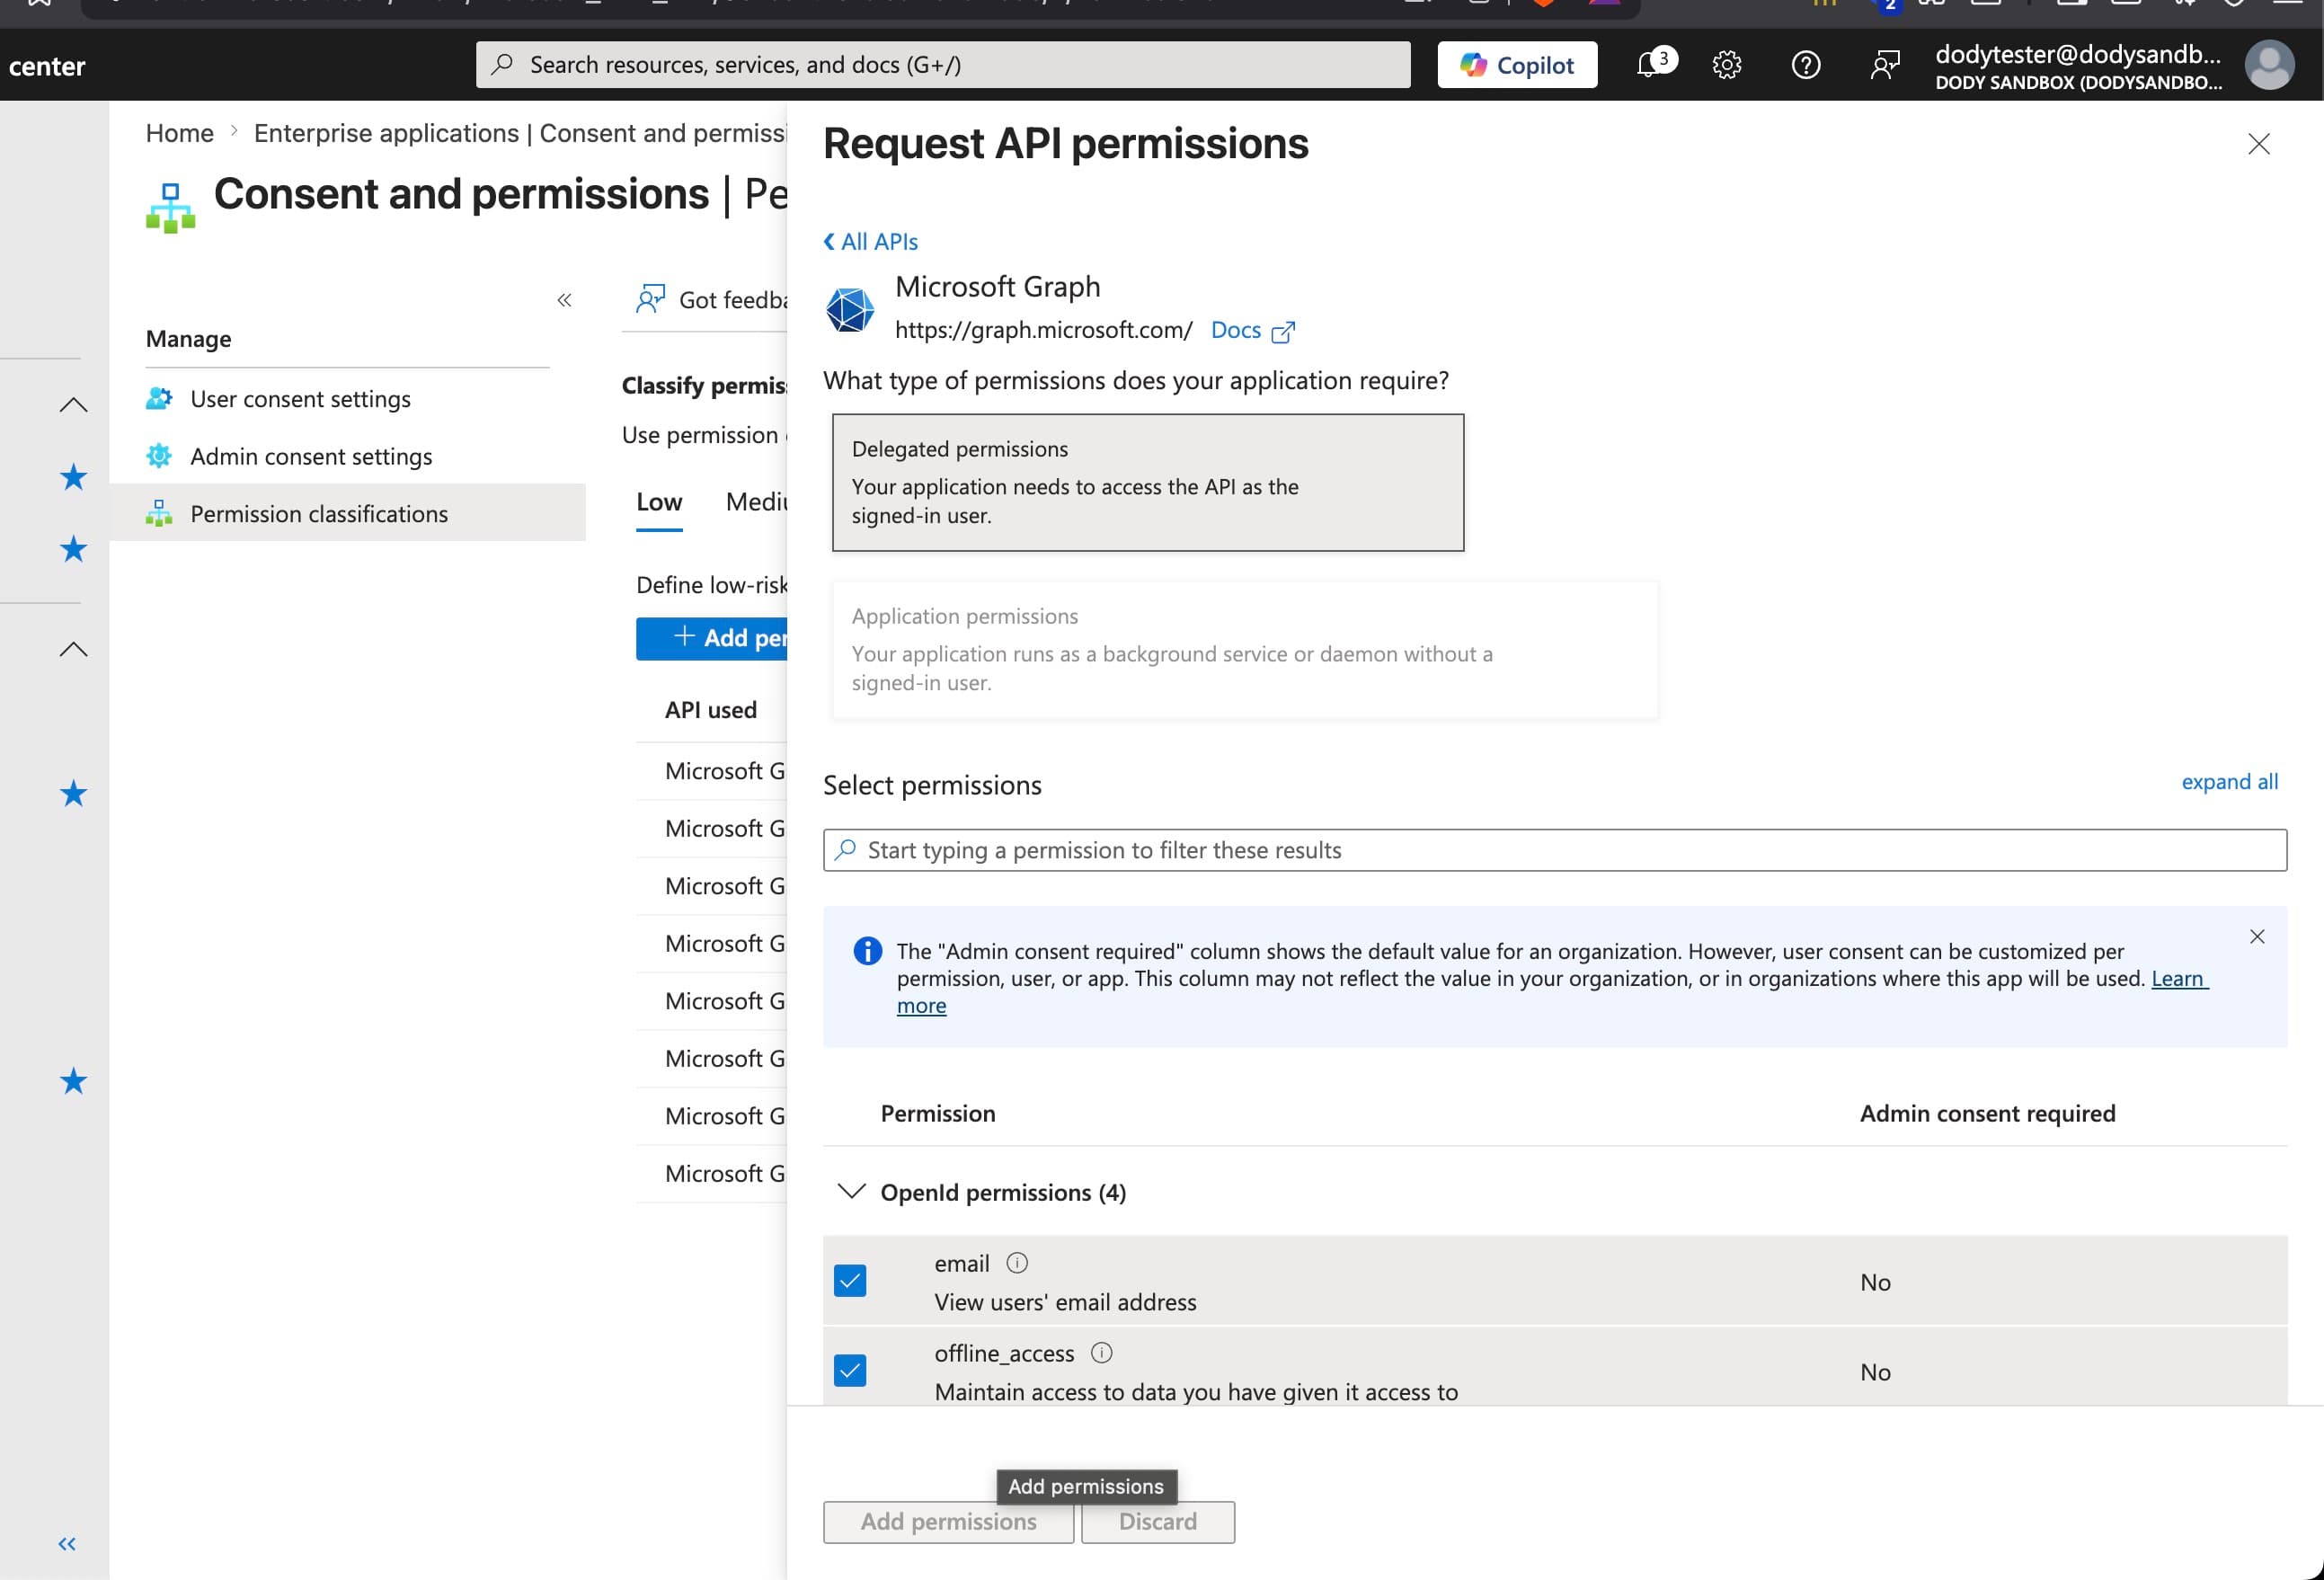Open Permission classifications
The width and height of the screenshot is (2324, 1580).
[319, 513]
